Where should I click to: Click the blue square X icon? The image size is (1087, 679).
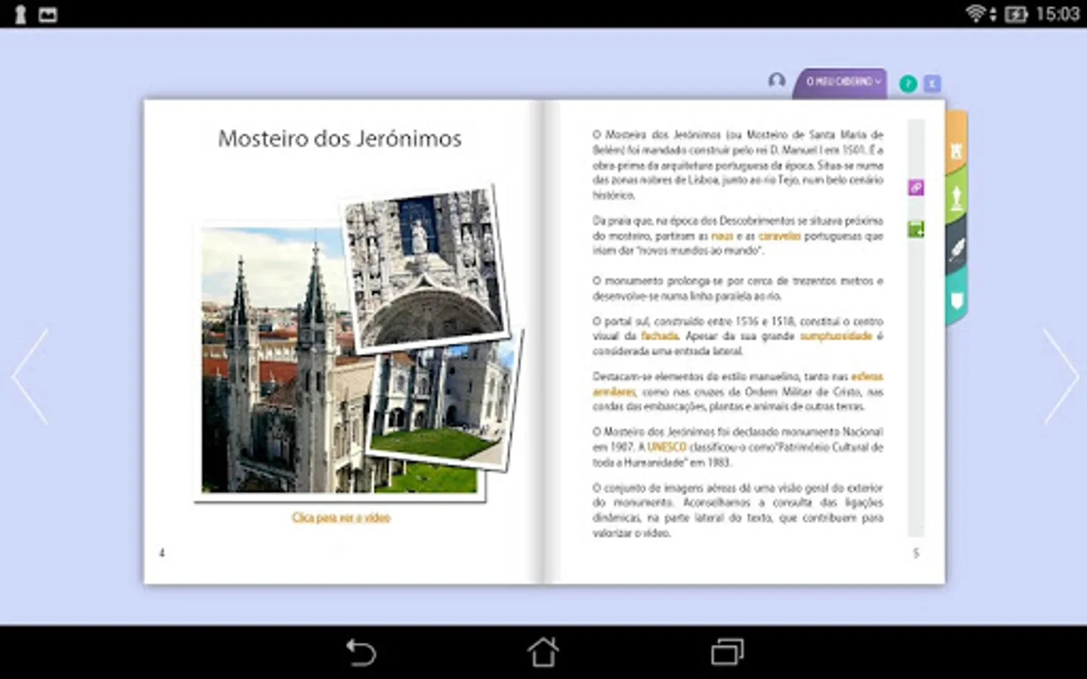pos(932,84)
